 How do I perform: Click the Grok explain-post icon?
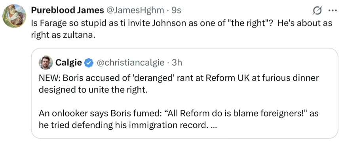click(x=317, y=11)
